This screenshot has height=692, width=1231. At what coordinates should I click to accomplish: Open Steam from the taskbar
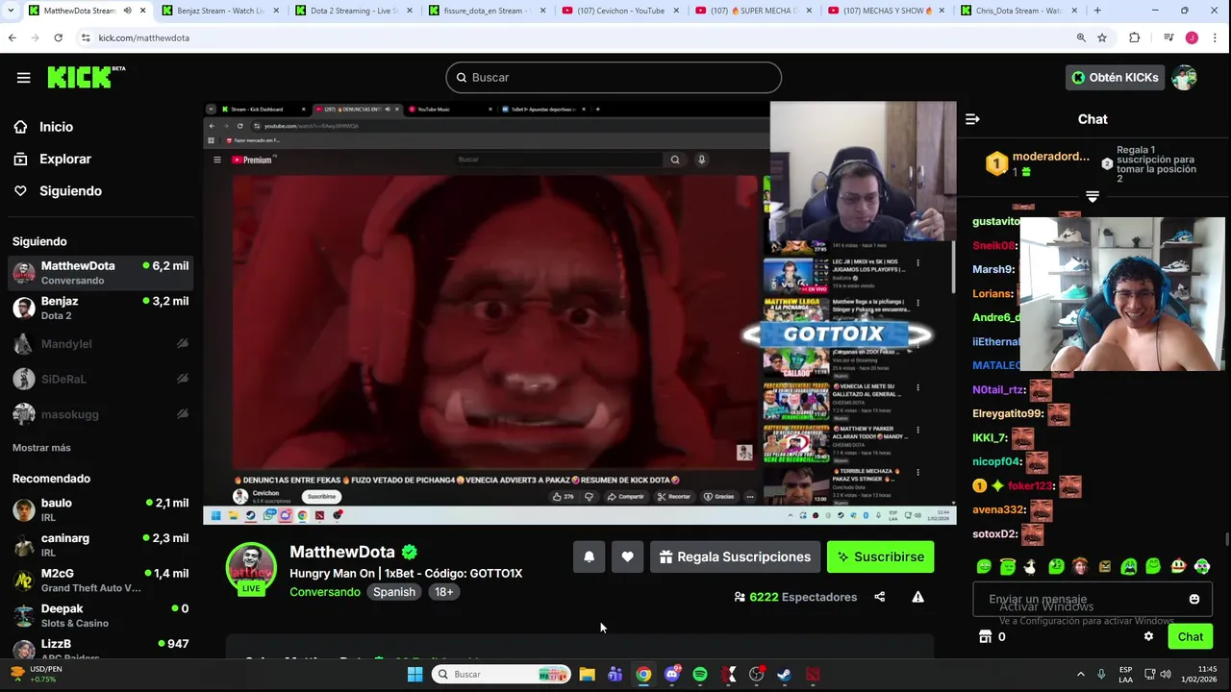[785, 674]
